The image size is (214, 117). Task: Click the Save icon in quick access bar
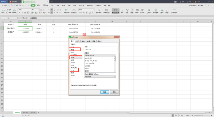(x=12, y=5)
